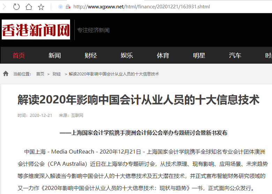Click the 财经 breadcrumb link

coord(56,74)
